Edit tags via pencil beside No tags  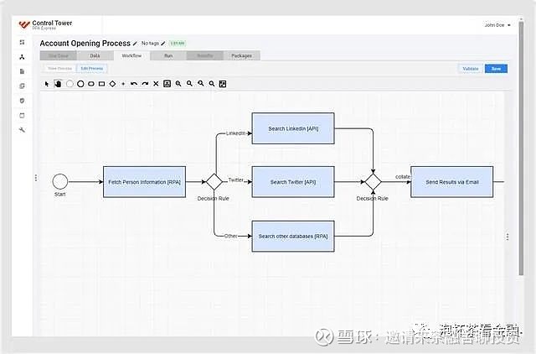coord(163,44)
